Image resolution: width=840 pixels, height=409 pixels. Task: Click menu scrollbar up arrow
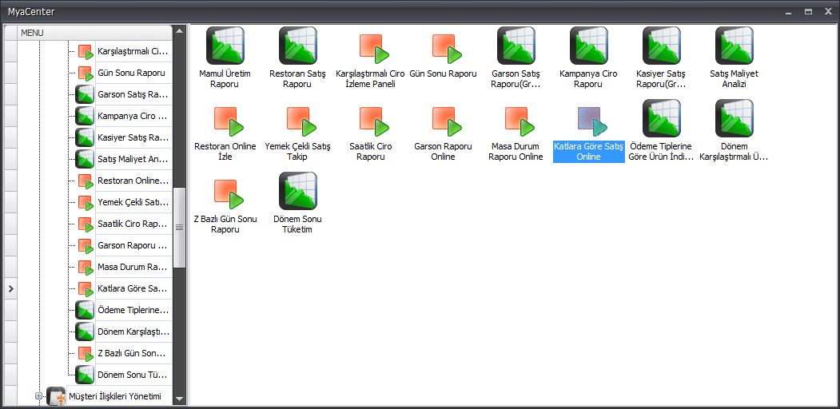[180, 30]
